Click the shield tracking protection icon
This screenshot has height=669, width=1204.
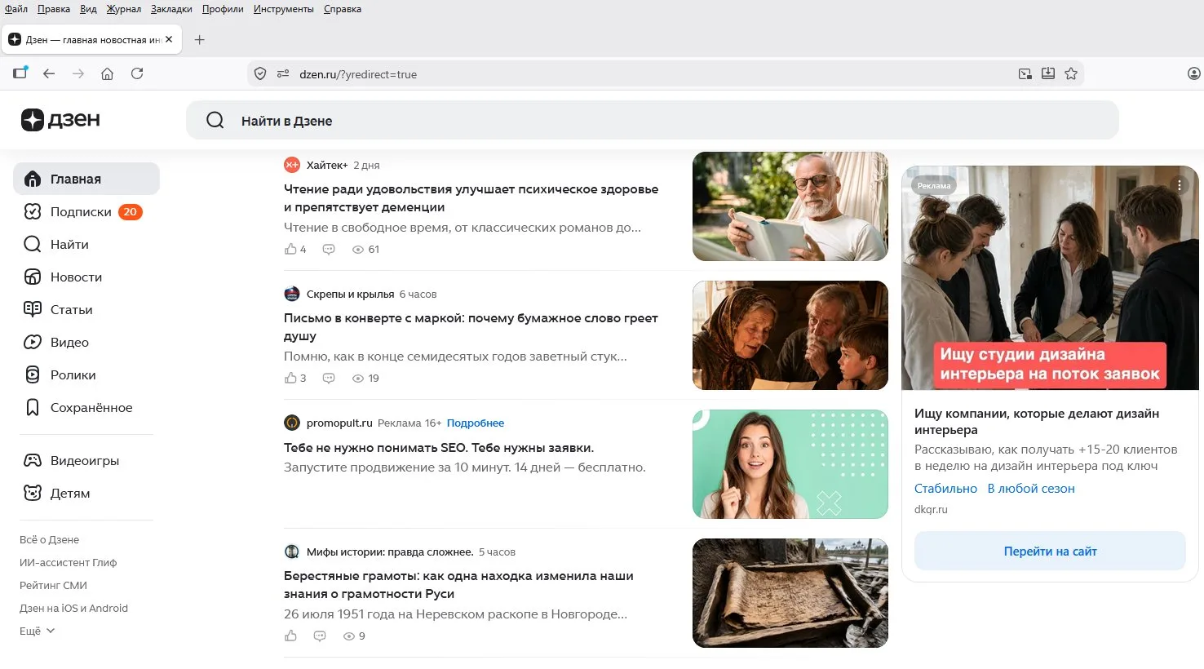pos(260,73)
